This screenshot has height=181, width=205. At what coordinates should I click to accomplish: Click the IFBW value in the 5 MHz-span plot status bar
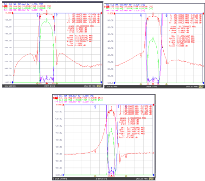[101, 179]
